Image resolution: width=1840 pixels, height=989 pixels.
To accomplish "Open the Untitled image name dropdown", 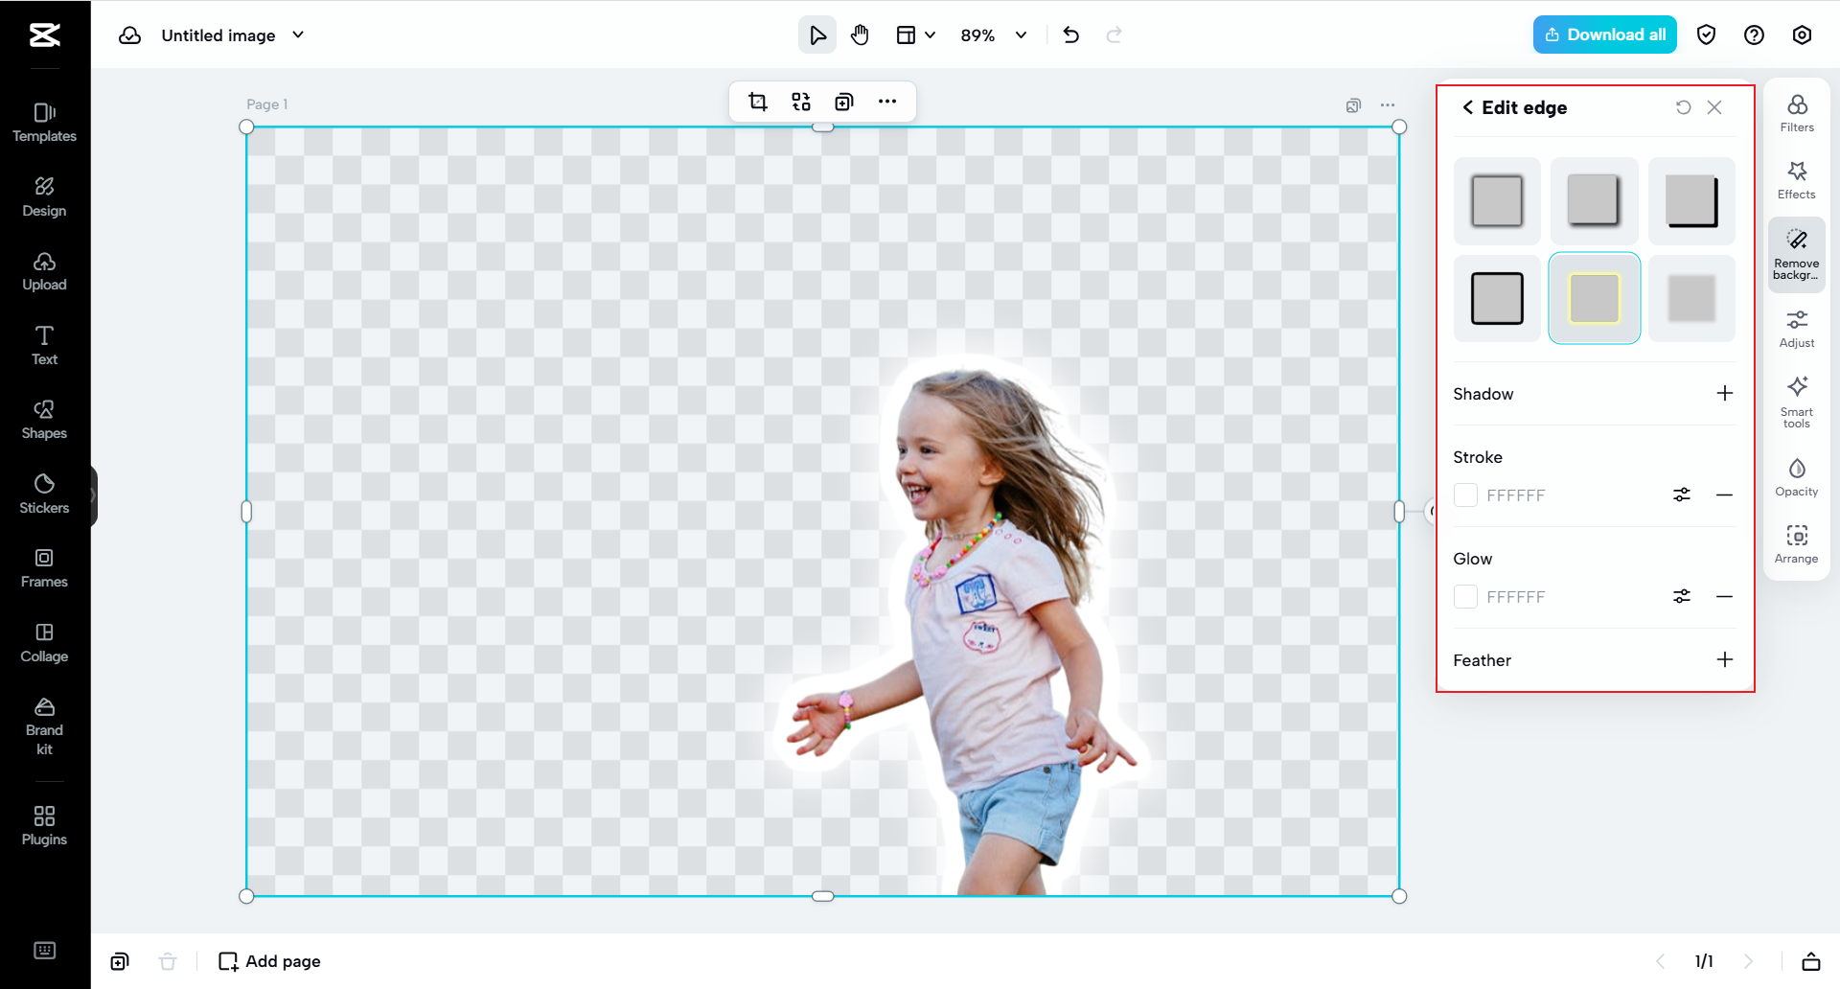I will [298, 35].
